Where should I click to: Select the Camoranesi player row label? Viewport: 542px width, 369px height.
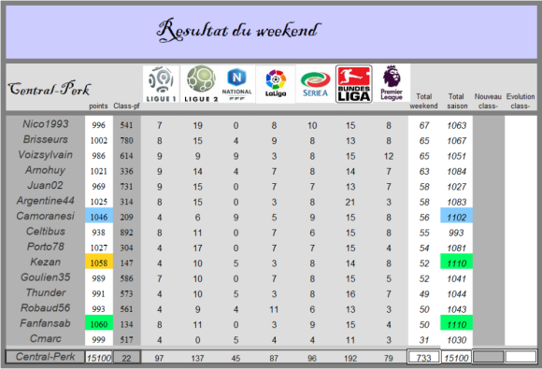click(45, 216)
